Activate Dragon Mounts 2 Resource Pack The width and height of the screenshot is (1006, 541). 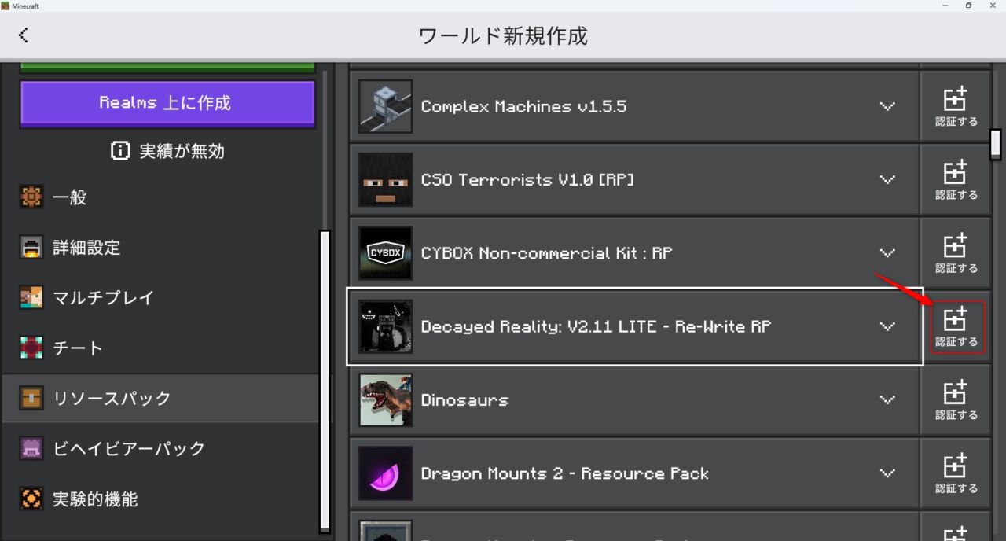pyautogui.click(x=956, y=473)
